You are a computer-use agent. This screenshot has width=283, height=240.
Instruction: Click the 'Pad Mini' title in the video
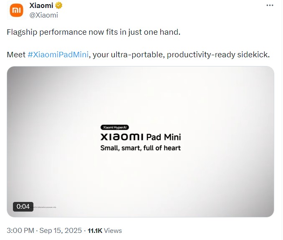164,137
